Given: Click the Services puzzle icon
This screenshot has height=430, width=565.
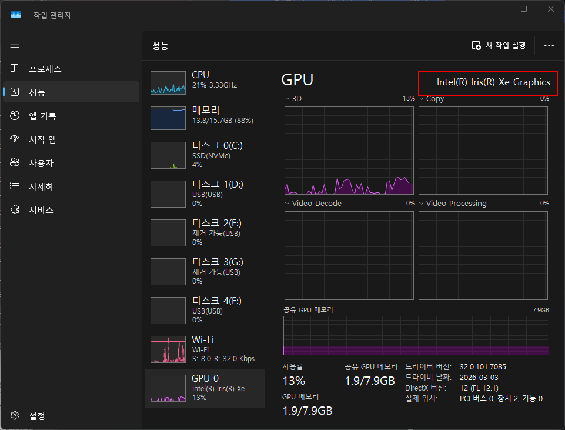Looking at the screenshot, I should (x=15, y=209).
